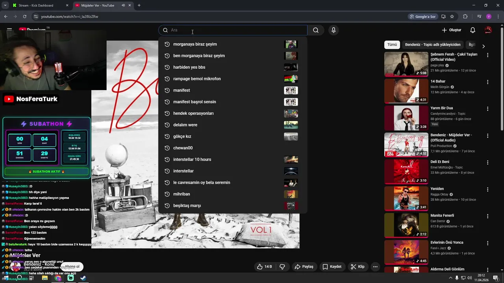Open options for Yarım Bir Dua video
504x283 pixels.
pyautogui.click(x=488, y=109)
